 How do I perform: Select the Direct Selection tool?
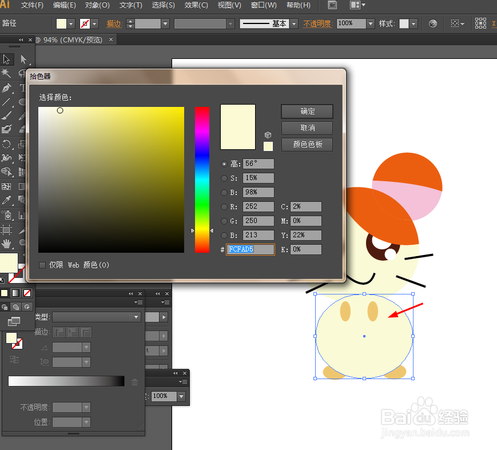click(23, 59)
